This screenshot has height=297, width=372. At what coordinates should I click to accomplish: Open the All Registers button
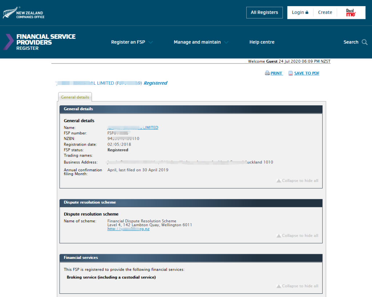pos(264,12)
